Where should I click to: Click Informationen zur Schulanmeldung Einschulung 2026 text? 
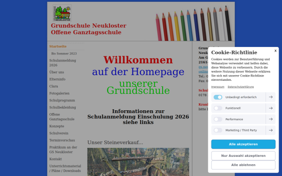coord(138,117)
